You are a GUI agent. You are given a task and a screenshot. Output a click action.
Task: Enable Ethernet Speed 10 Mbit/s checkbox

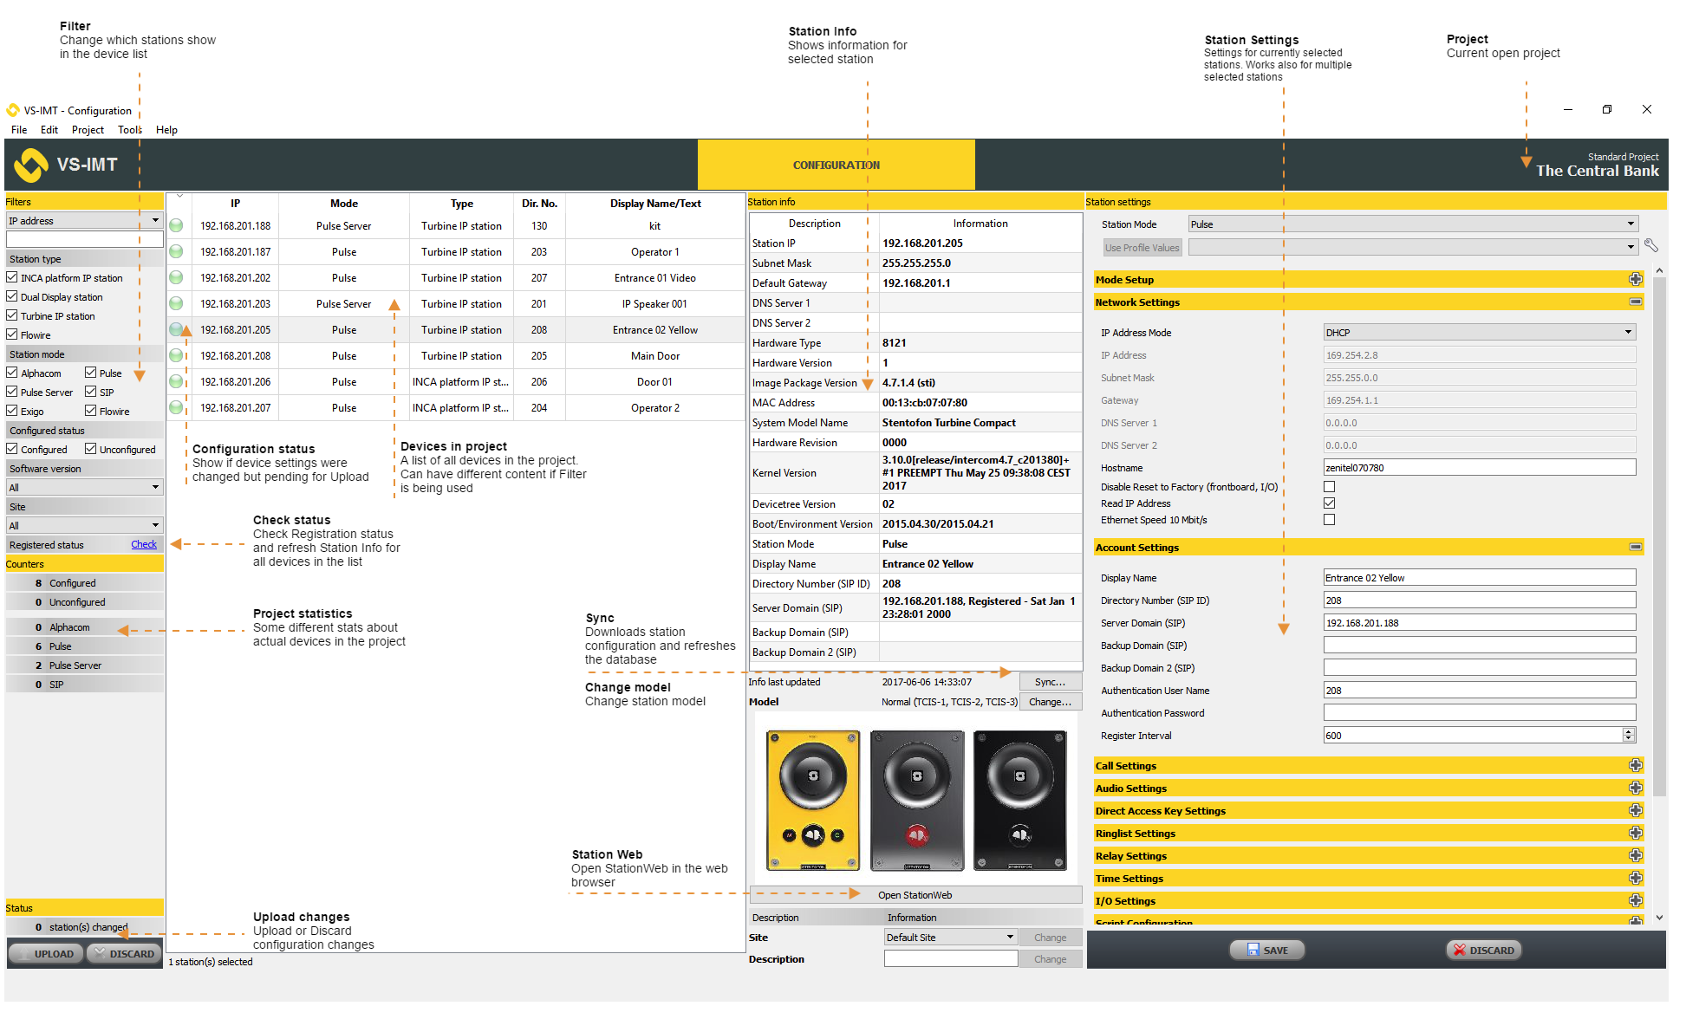click(x=1329, y=520)
